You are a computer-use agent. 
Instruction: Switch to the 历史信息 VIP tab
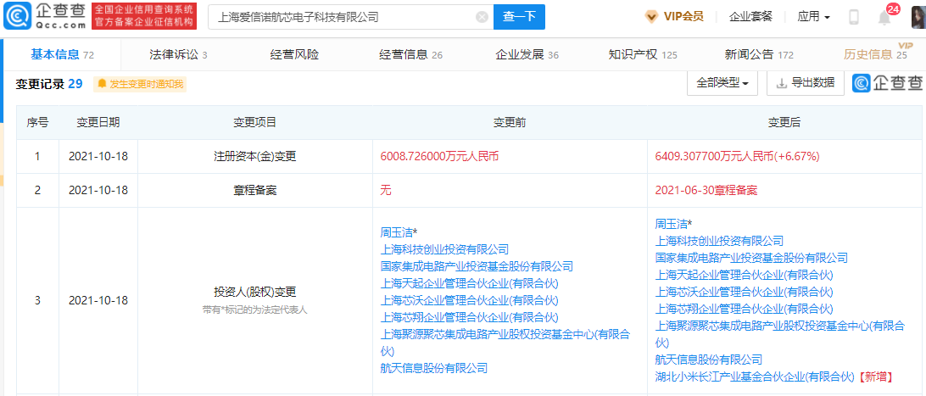pyautogui.click(x=876, y=55)
